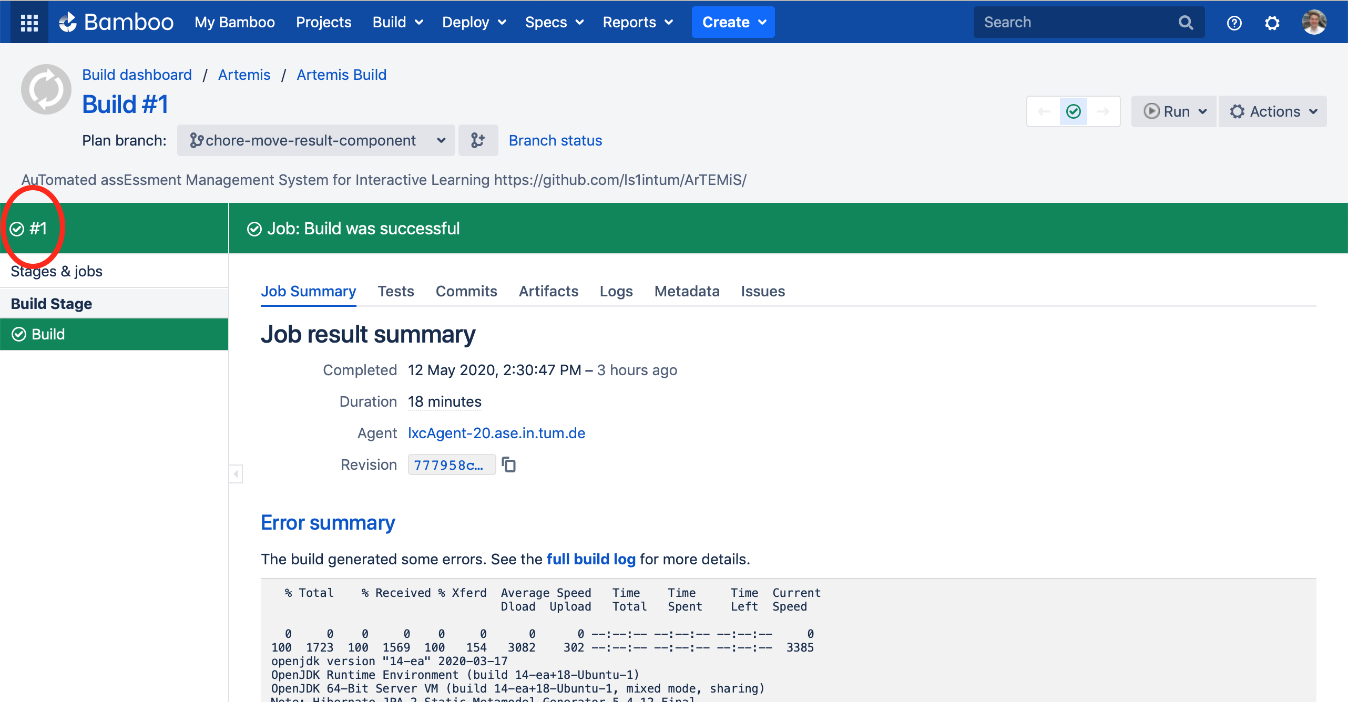Screen dimensions: 1348x702
Task: Go to next build arrow
Action: point(1103,111)
